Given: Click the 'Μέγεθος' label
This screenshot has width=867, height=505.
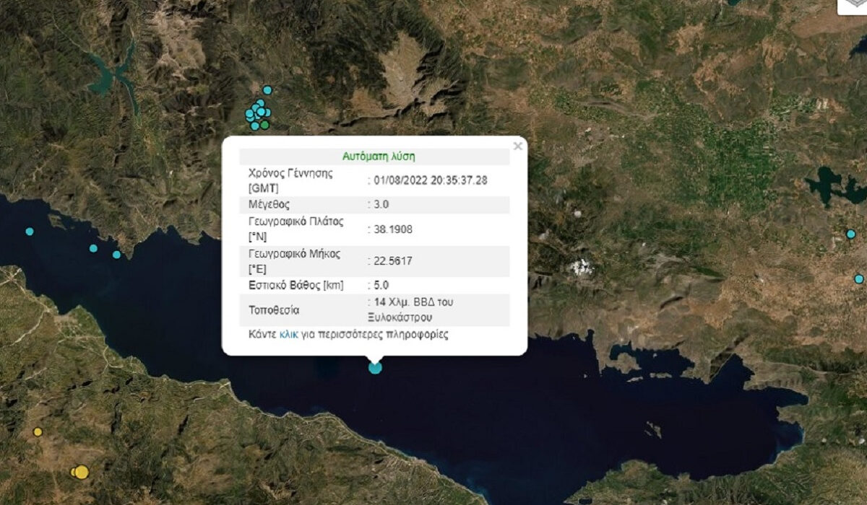Looking at the screenshot, I should [269, 205].
